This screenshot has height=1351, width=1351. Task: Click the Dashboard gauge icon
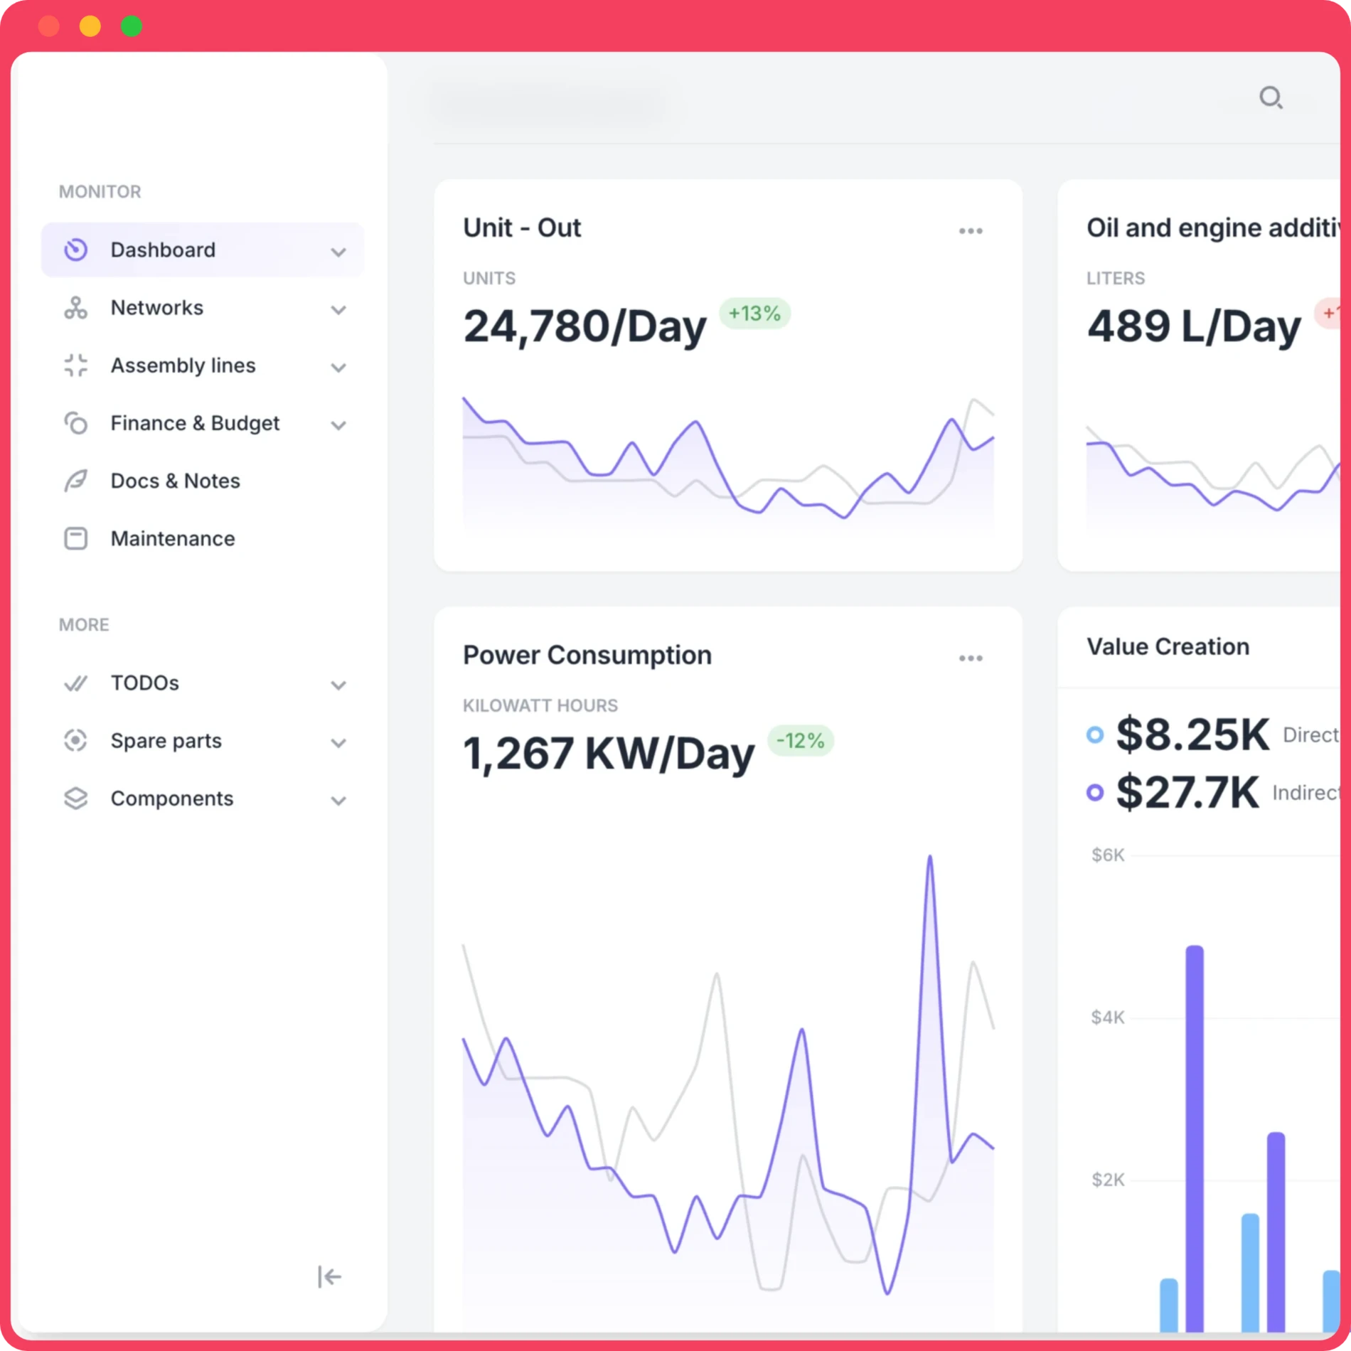pyautogui.click(x=75, y=250)
